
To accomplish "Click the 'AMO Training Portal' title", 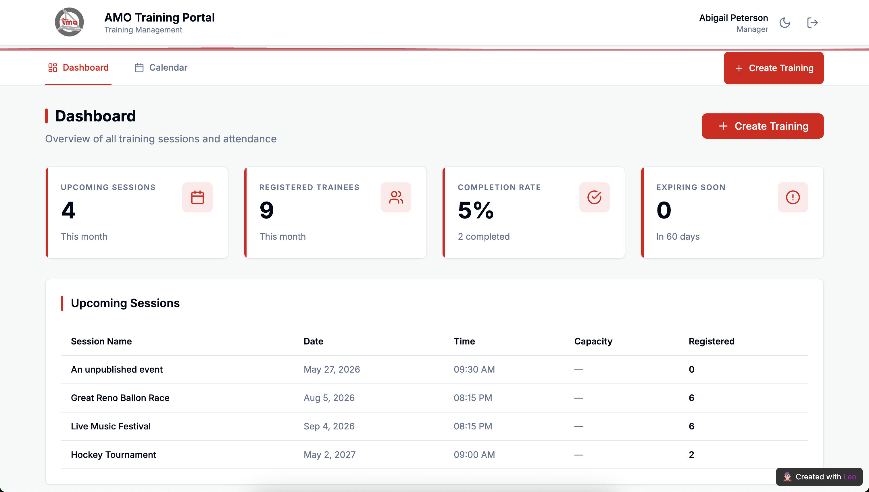I will click(159, 17).
